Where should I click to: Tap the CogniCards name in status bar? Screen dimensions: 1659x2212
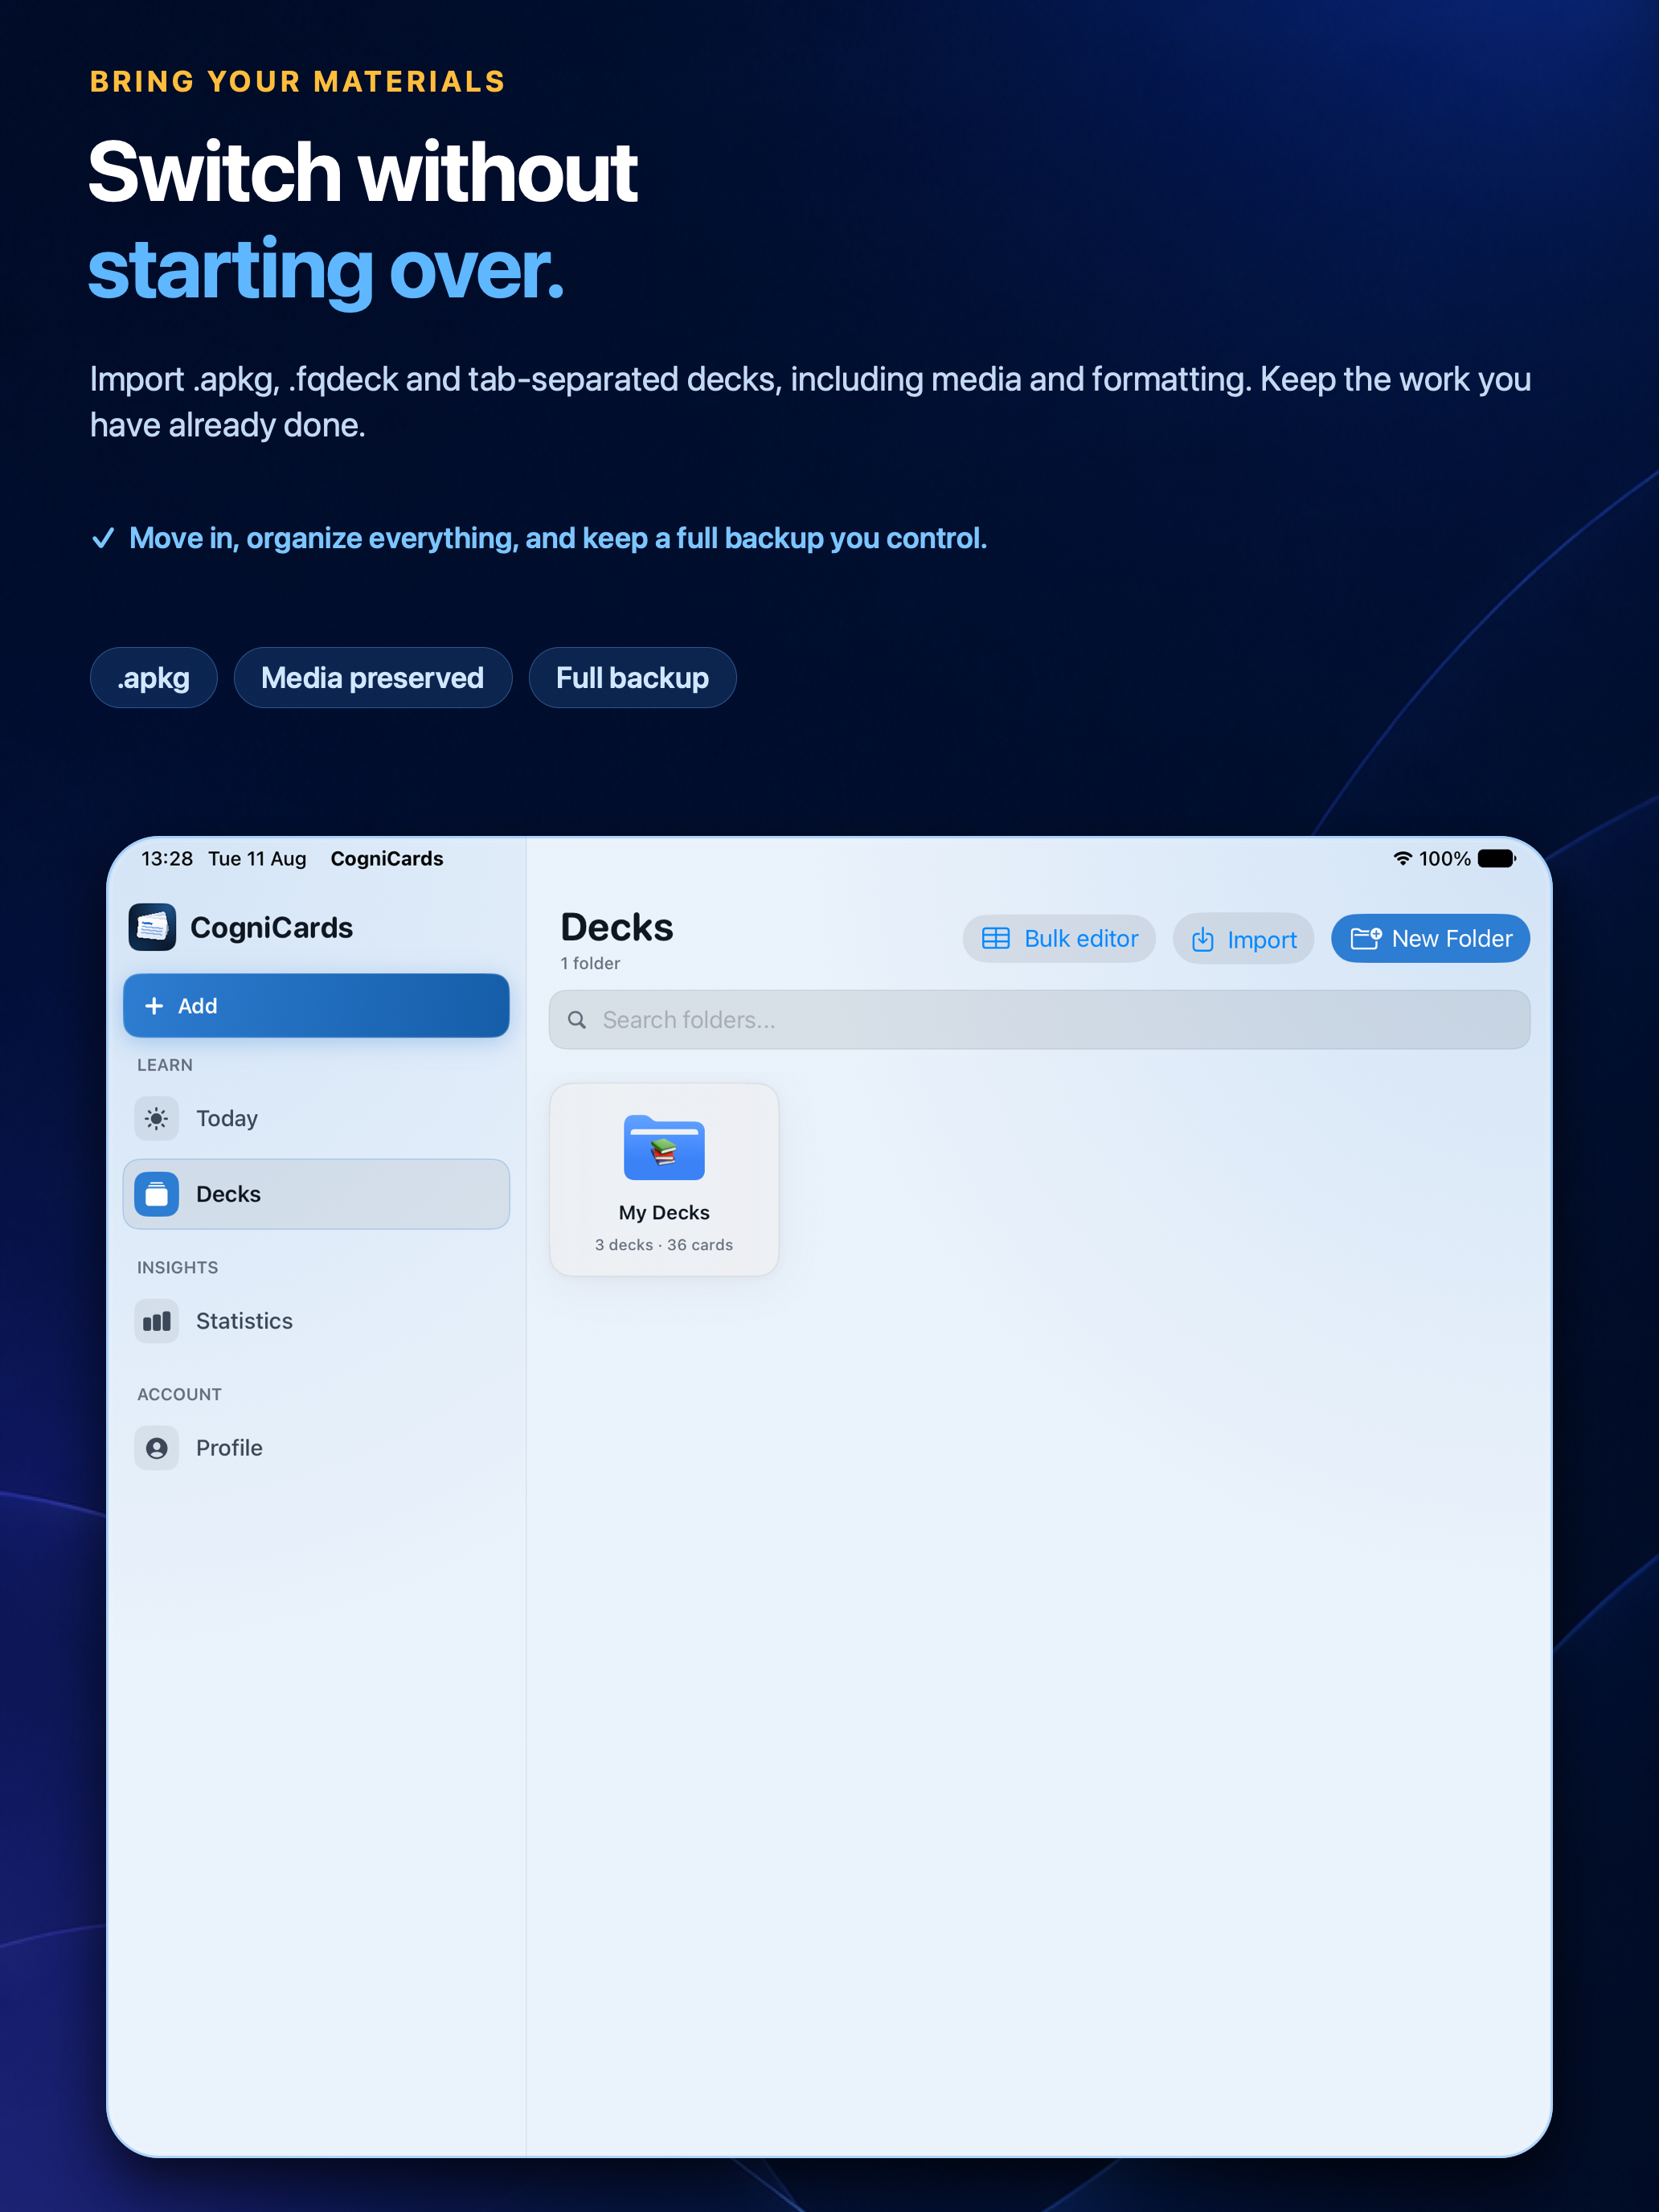point(387,859)
